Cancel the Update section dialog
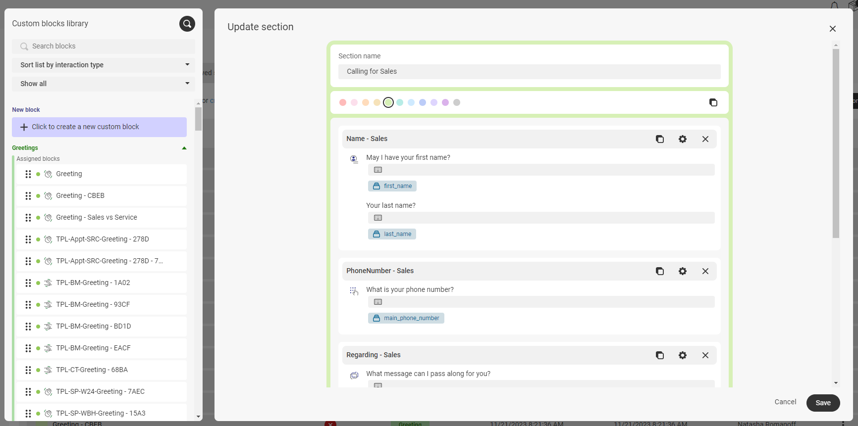The width and height of the screenshot is (858, 426). coord(786,402)
